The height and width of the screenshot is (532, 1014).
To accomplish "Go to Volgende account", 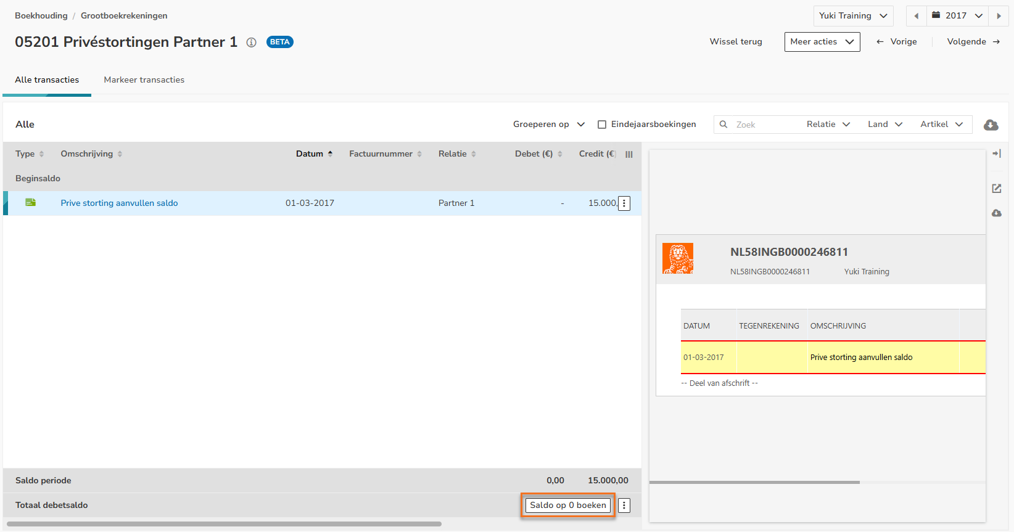I will tap(973, 42).
